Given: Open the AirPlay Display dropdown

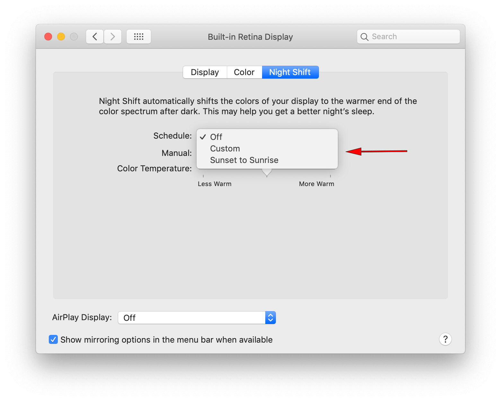Looking at the screenshot, I should 197,318.
